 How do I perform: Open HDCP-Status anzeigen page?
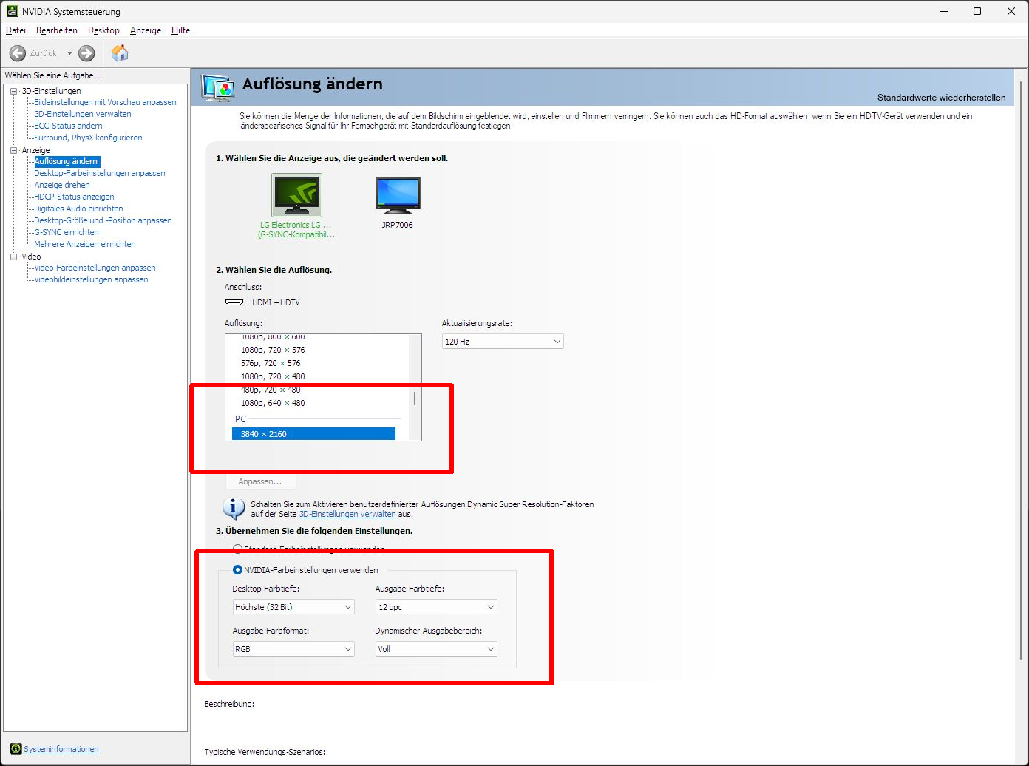click(x=74, y=197)
